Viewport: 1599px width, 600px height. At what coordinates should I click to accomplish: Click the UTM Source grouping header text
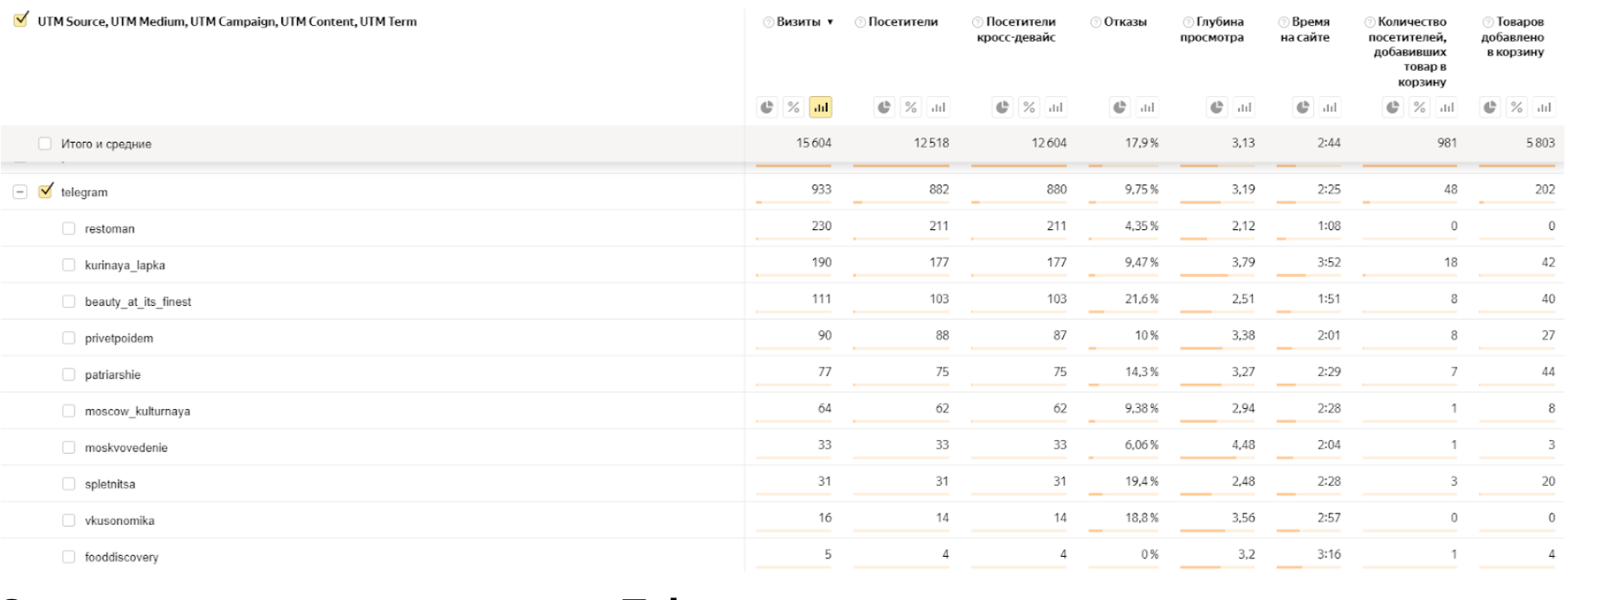(x=227, y=22)
